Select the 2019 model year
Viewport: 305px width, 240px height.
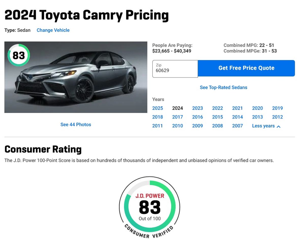[x=277, y=108]
